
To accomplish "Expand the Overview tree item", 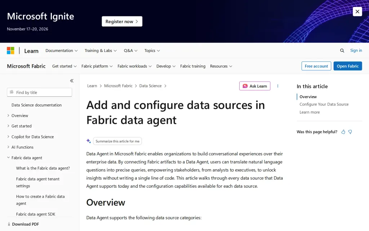I will (20, 115).
